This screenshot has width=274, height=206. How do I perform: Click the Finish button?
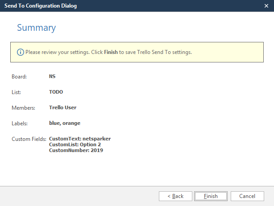point(211,196)
